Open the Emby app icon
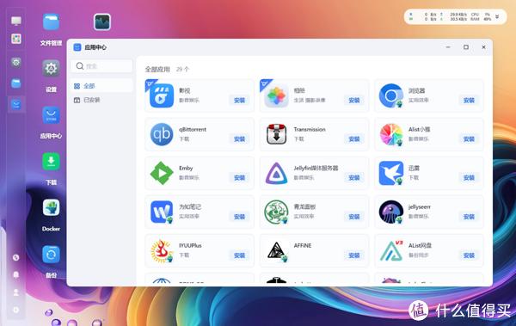This screenshot has width=516, height=326. (x=162, y=173)
